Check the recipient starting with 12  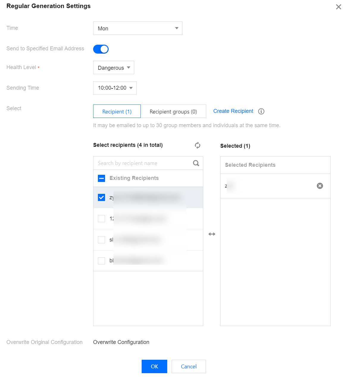point(101,219)
